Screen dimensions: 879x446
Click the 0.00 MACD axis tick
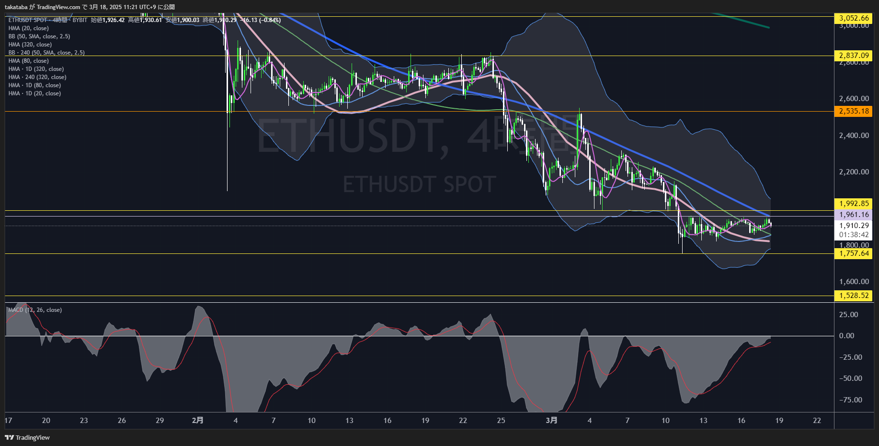tap(846, 336)
